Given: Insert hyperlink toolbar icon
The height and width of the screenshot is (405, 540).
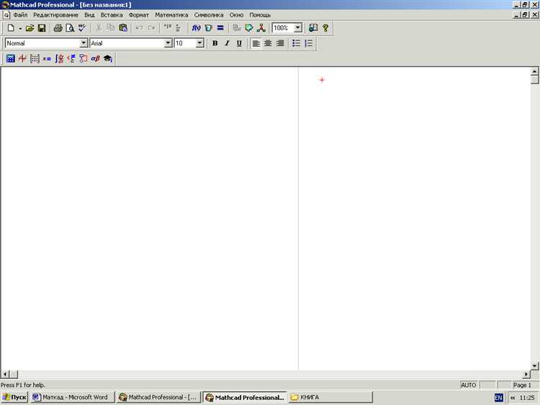Looking at the screenshot, I should click(x=237, y=28).
